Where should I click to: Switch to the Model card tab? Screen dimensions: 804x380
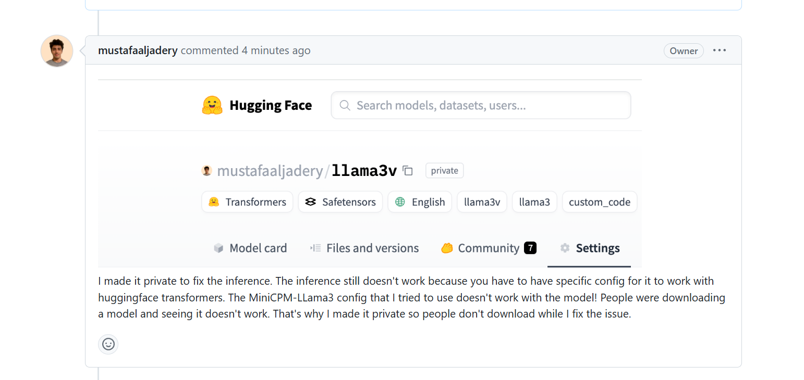(x=250, y=248)
